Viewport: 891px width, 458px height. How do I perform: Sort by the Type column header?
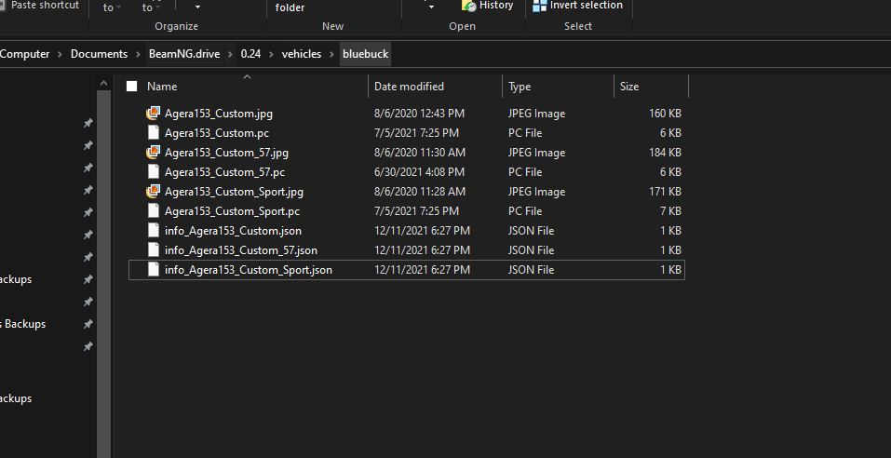click(520, 87)
